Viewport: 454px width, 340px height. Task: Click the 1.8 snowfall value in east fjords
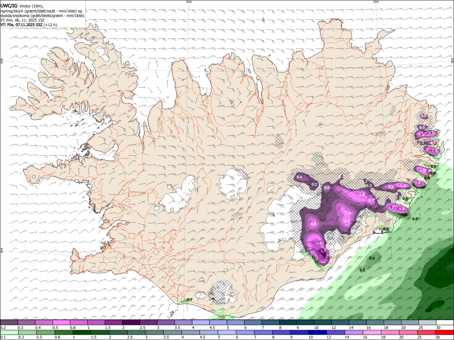(434, 151)
